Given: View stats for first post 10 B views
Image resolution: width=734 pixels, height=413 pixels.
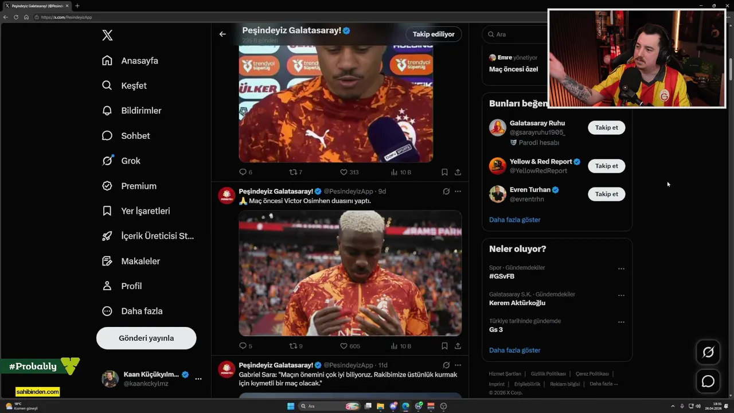Looking at the screenshot, I should click(x=401, y=172).
